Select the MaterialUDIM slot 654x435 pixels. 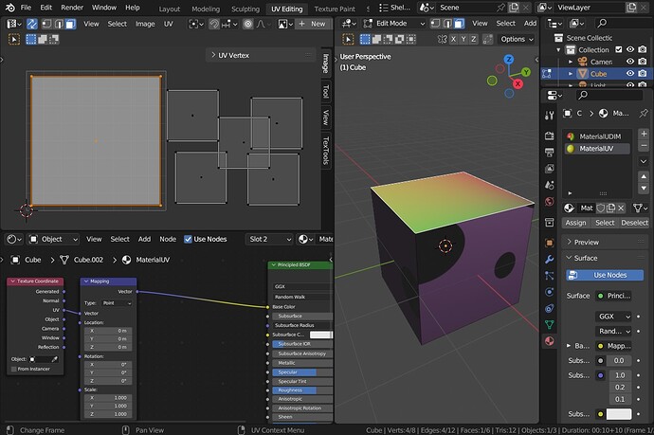point(597,136)
